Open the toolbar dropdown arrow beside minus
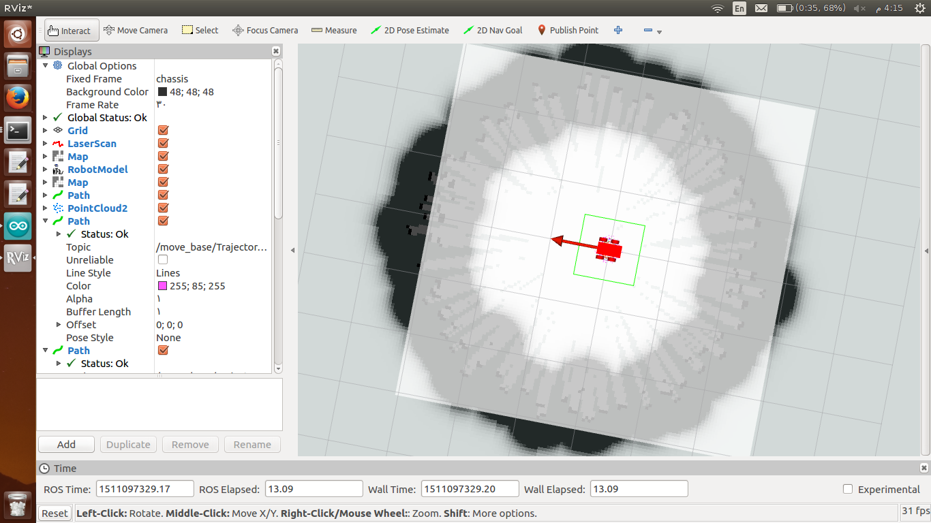The height and width of the screenshot is (523, 931). tap(659, 31)
